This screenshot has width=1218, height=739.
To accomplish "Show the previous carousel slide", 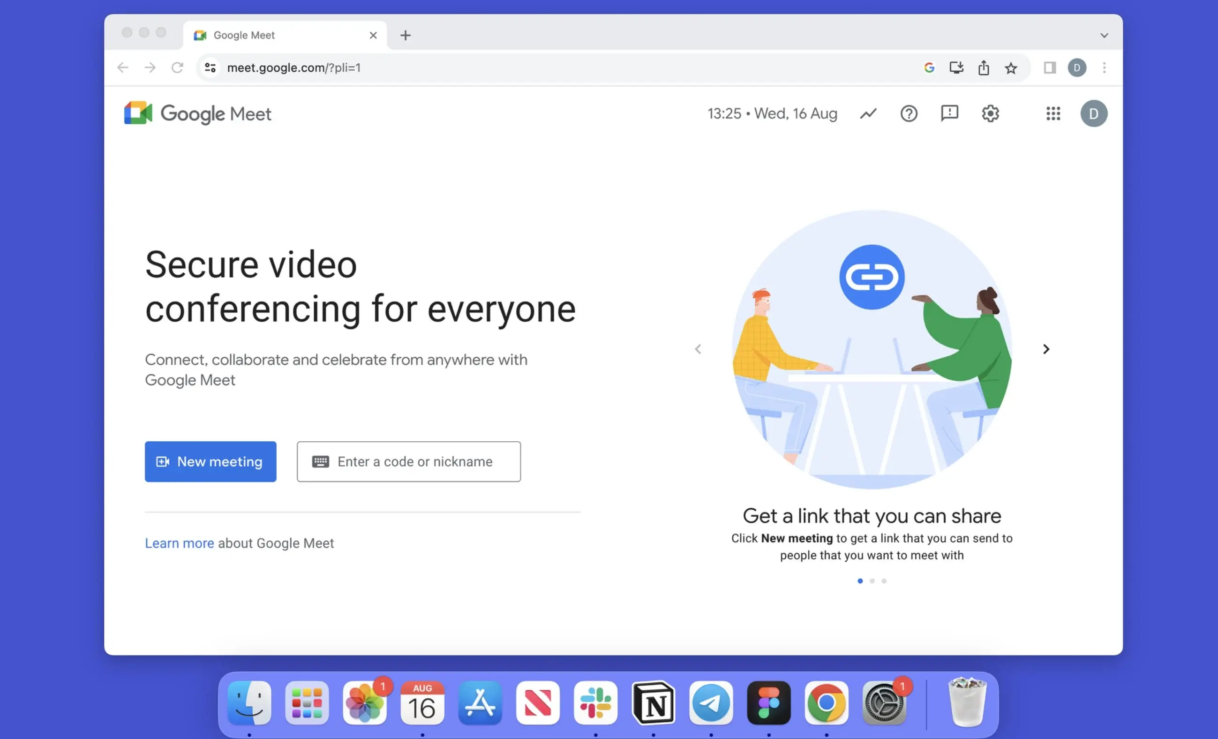I will tap(699, 349).
